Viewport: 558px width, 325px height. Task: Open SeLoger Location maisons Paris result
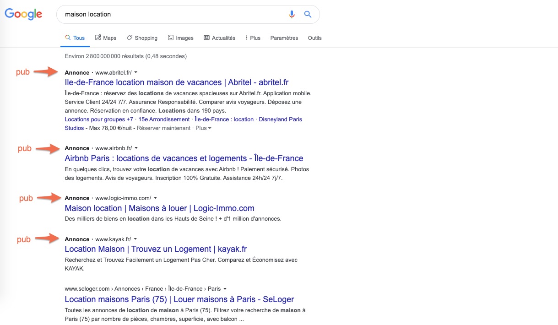(179, 299)
